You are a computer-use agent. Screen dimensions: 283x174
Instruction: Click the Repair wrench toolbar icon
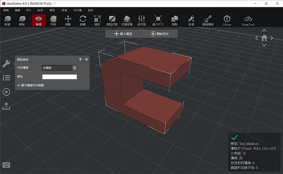(x=191, y=21)
